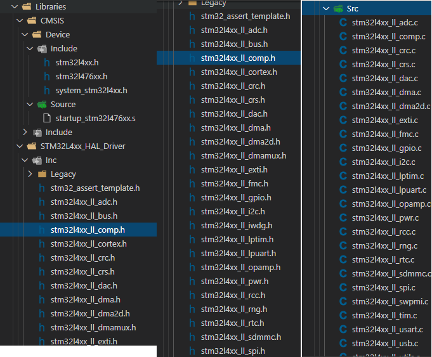
Task: Expand the collapsed Include folder under CMSIS
Action: click(x=25, y=133)
